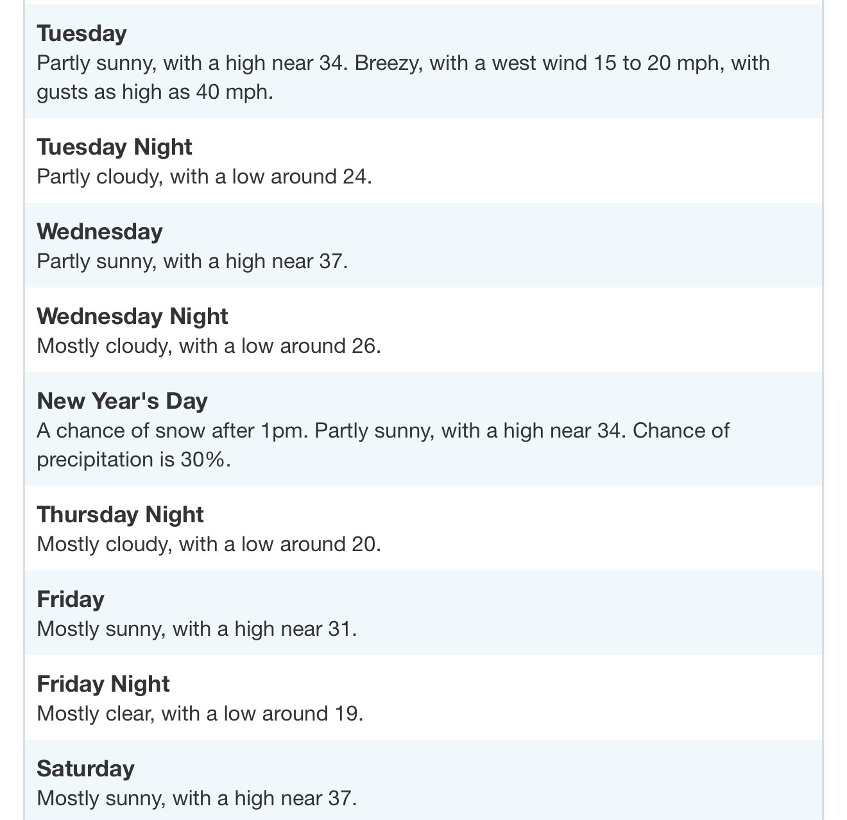Select the New Year's Day heading

pos(122,401)
